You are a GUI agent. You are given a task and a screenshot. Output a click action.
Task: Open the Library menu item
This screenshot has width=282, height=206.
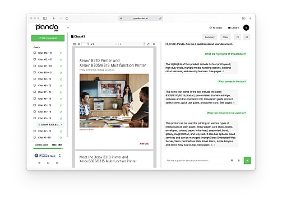233,27
